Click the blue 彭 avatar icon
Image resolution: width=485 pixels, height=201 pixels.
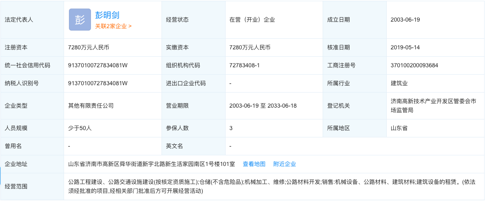(x=80, y=20)
